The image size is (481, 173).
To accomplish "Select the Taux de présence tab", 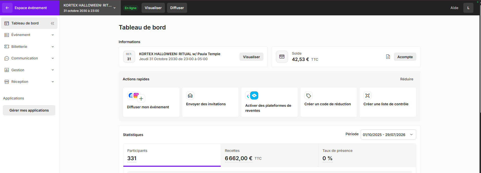I will tap(367, 155).
